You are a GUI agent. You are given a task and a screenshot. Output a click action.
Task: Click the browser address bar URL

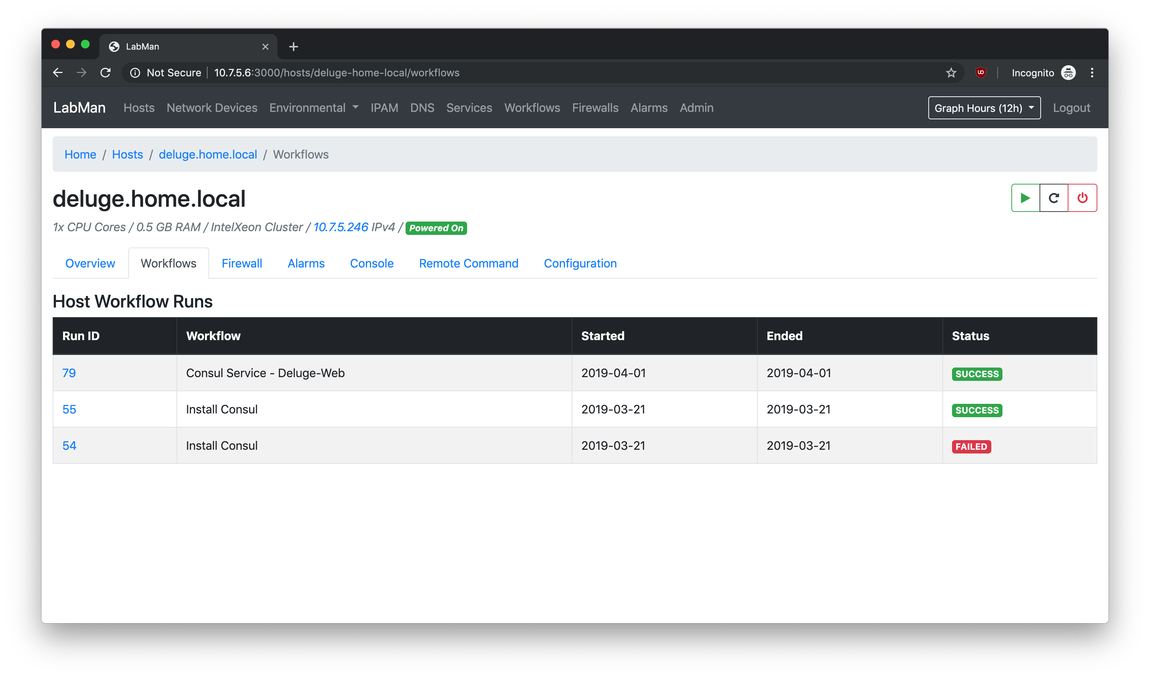(x=336, y=73)
